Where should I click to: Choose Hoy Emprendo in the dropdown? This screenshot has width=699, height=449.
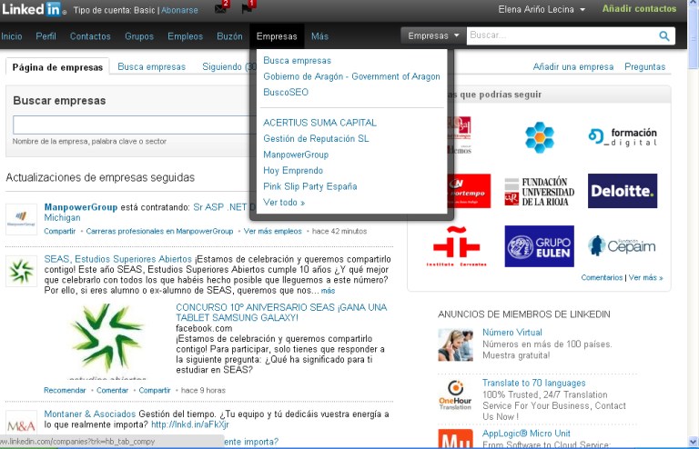click(293, 171)
